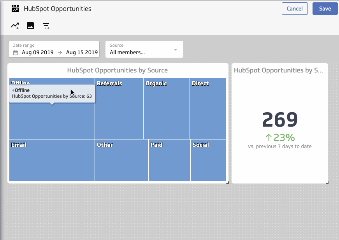Select the add chart widget icon

tap(14, 25)
